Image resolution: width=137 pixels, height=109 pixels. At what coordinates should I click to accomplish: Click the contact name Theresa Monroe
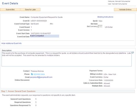pos(37,71)
